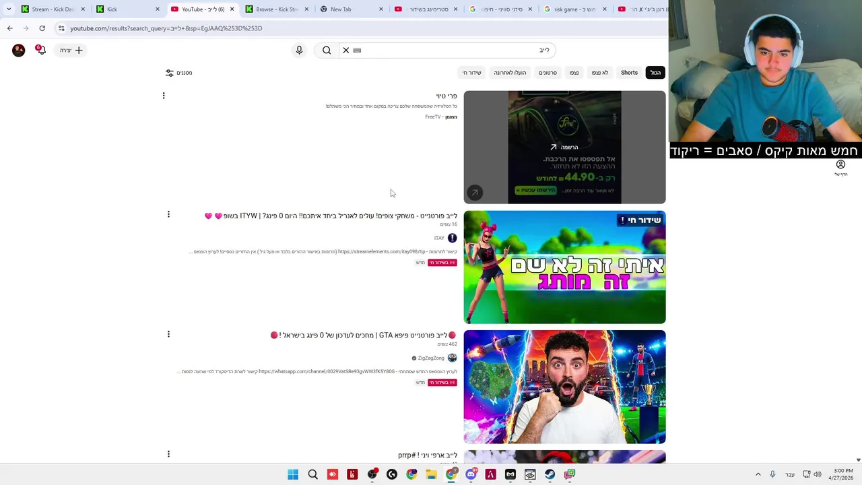
Task: Open Windows taskbar search
Action: pyautogui.click(x=312, y=474)
